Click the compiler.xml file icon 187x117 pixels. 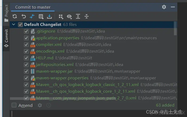coord(33,45)
